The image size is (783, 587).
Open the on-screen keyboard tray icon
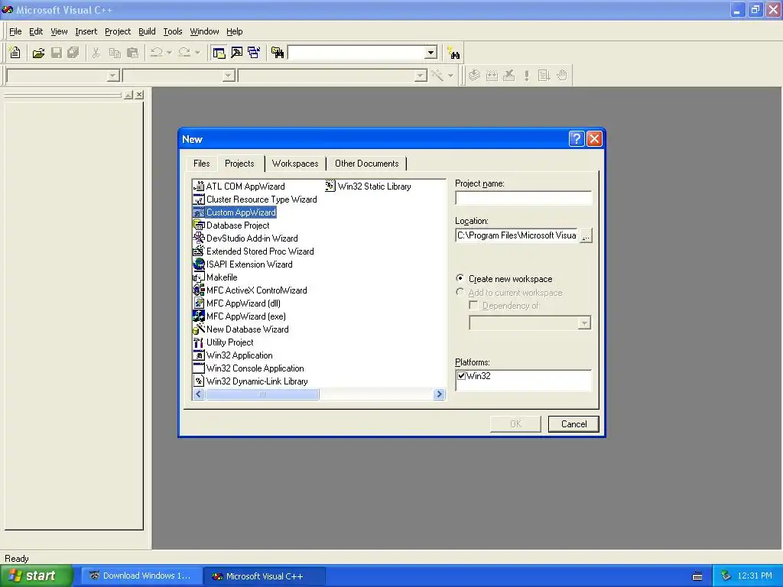point(697,576)
